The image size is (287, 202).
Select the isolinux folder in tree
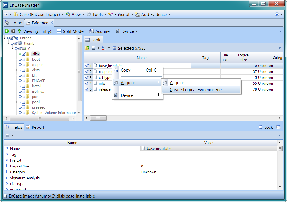click(x=38, y=91)
